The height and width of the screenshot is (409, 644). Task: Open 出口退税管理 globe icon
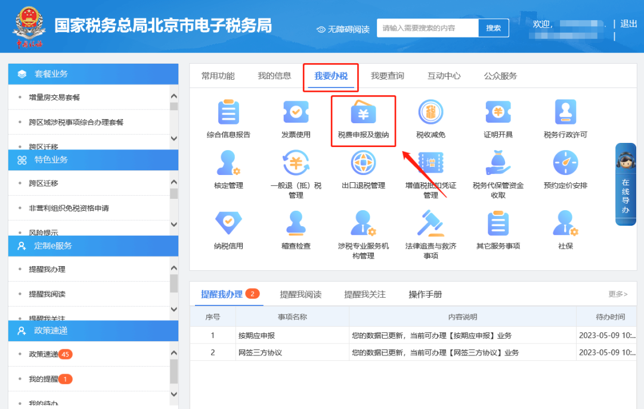[x=363, y=163]
